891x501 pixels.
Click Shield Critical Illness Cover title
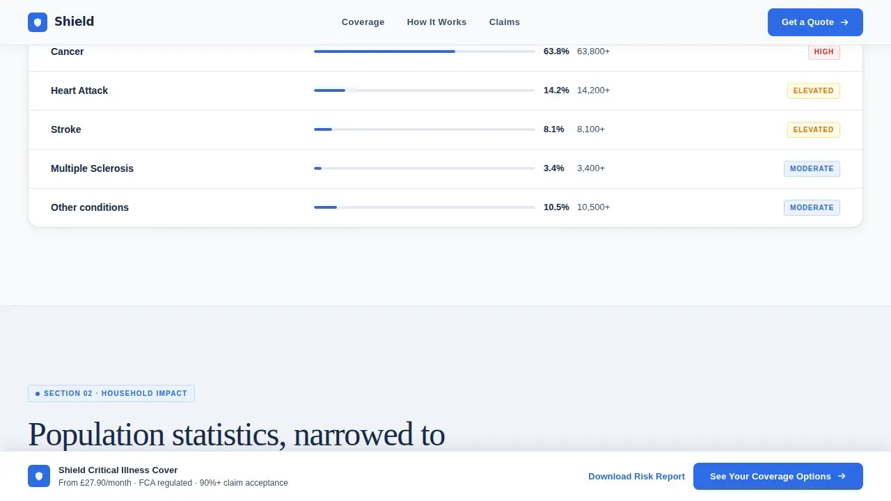118,470
